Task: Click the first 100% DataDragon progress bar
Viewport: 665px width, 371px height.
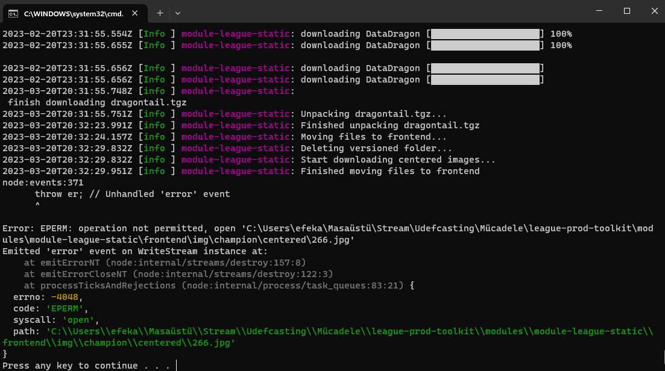Action: pyautogui.click(x=485, y=34)
